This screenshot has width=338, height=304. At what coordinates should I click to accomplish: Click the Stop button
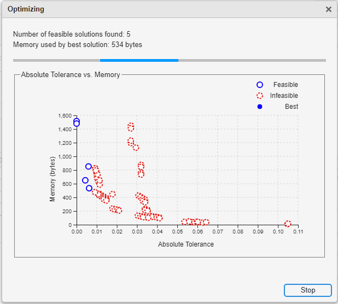coord(307,290)
